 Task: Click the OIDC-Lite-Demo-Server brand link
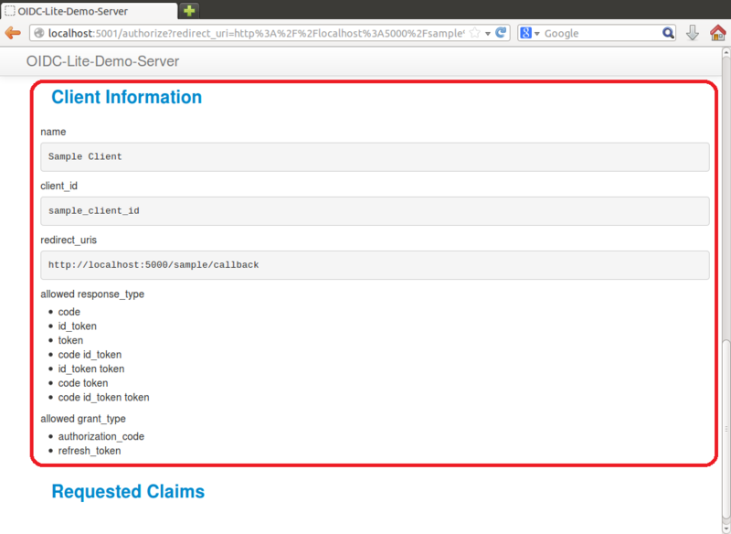102,61
